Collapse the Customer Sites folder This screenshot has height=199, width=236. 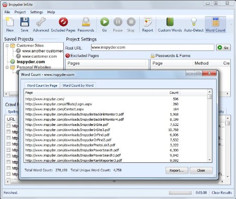(7, 46)
